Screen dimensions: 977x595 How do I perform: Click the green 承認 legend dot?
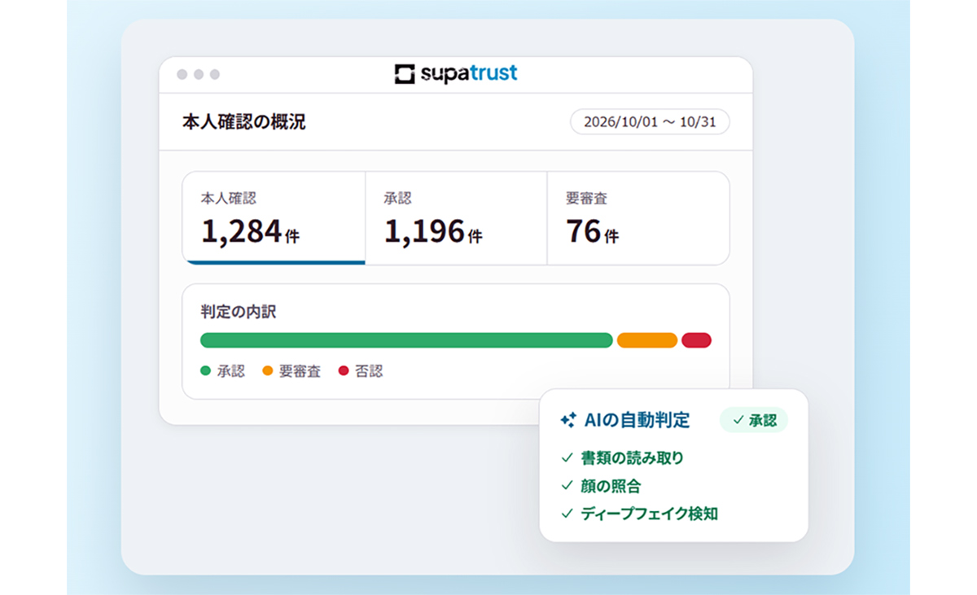coord(206,371)
